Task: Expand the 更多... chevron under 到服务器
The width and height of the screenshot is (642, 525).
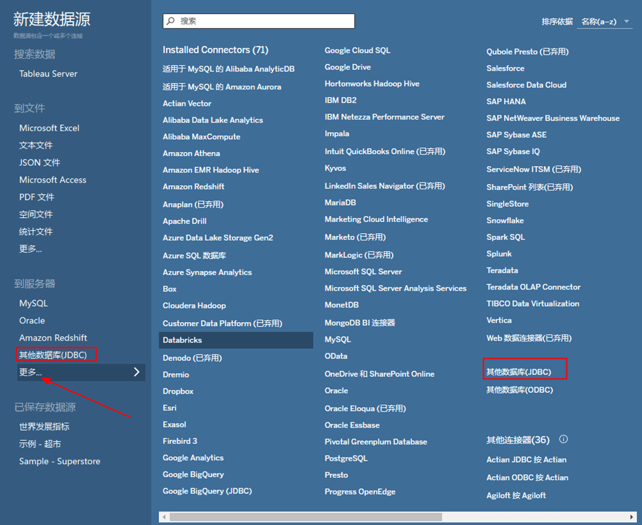Action: (x=137, y=372)
